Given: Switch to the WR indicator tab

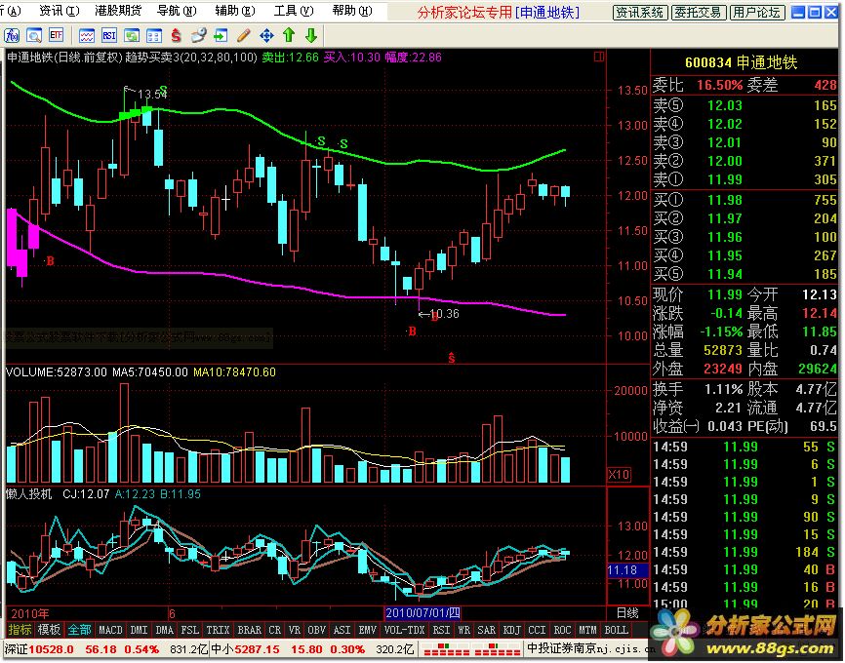Looking at the screenshot, I should [464, 630].
